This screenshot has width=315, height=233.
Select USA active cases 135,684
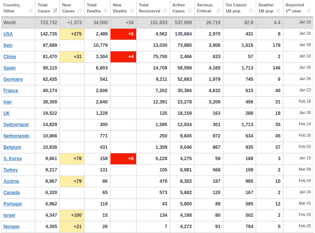(183, 34)
